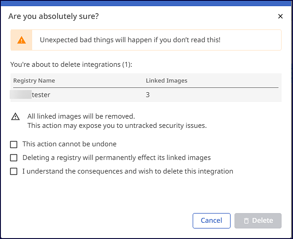This screenshot has height=239, width=293.
Task: Click the Linked Images column header
Action: pos(167,81)
